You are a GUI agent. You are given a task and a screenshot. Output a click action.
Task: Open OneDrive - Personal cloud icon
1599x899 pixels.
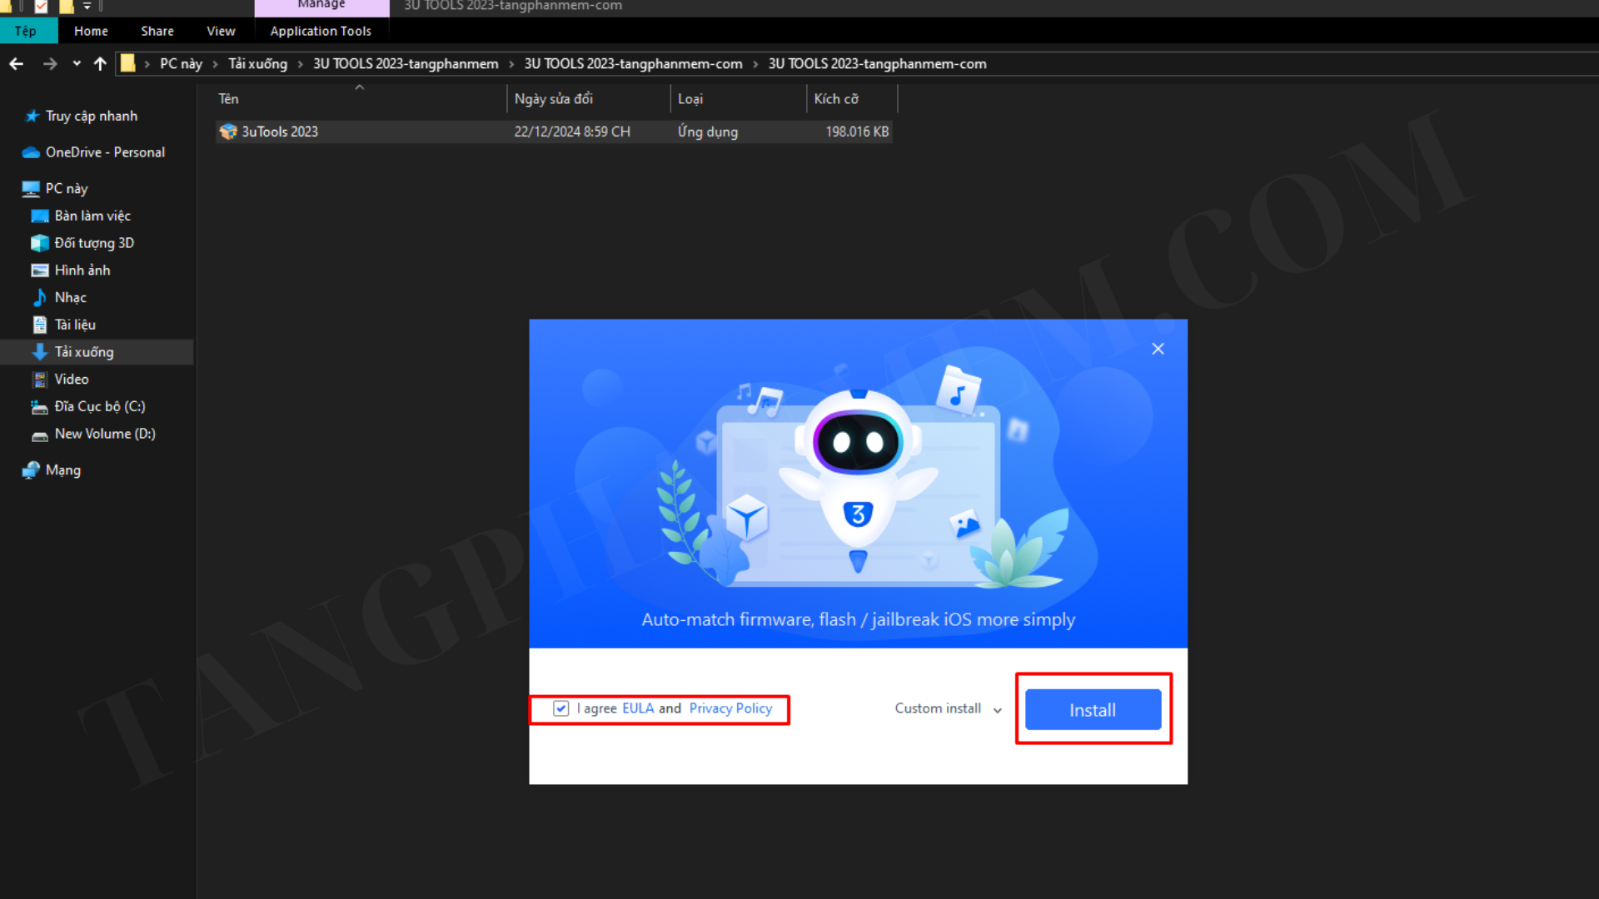tap(31, 152)
